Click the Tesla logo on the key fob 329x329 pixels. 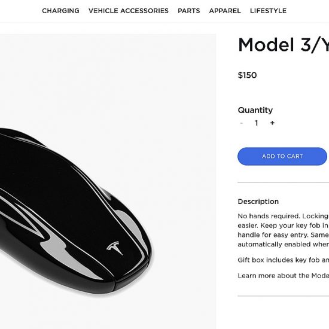pos(115,248)
